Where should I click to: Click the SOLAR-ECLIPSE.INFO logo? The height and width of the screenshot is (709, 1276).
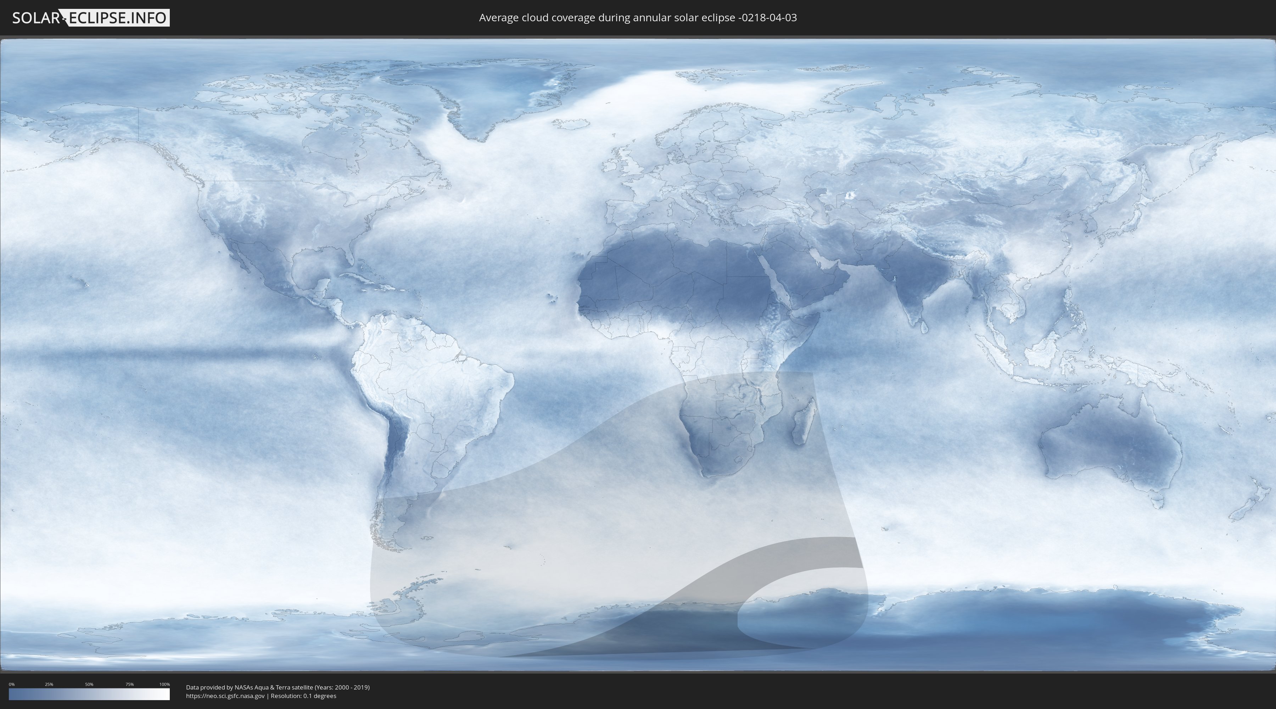(x=91, y=18)
